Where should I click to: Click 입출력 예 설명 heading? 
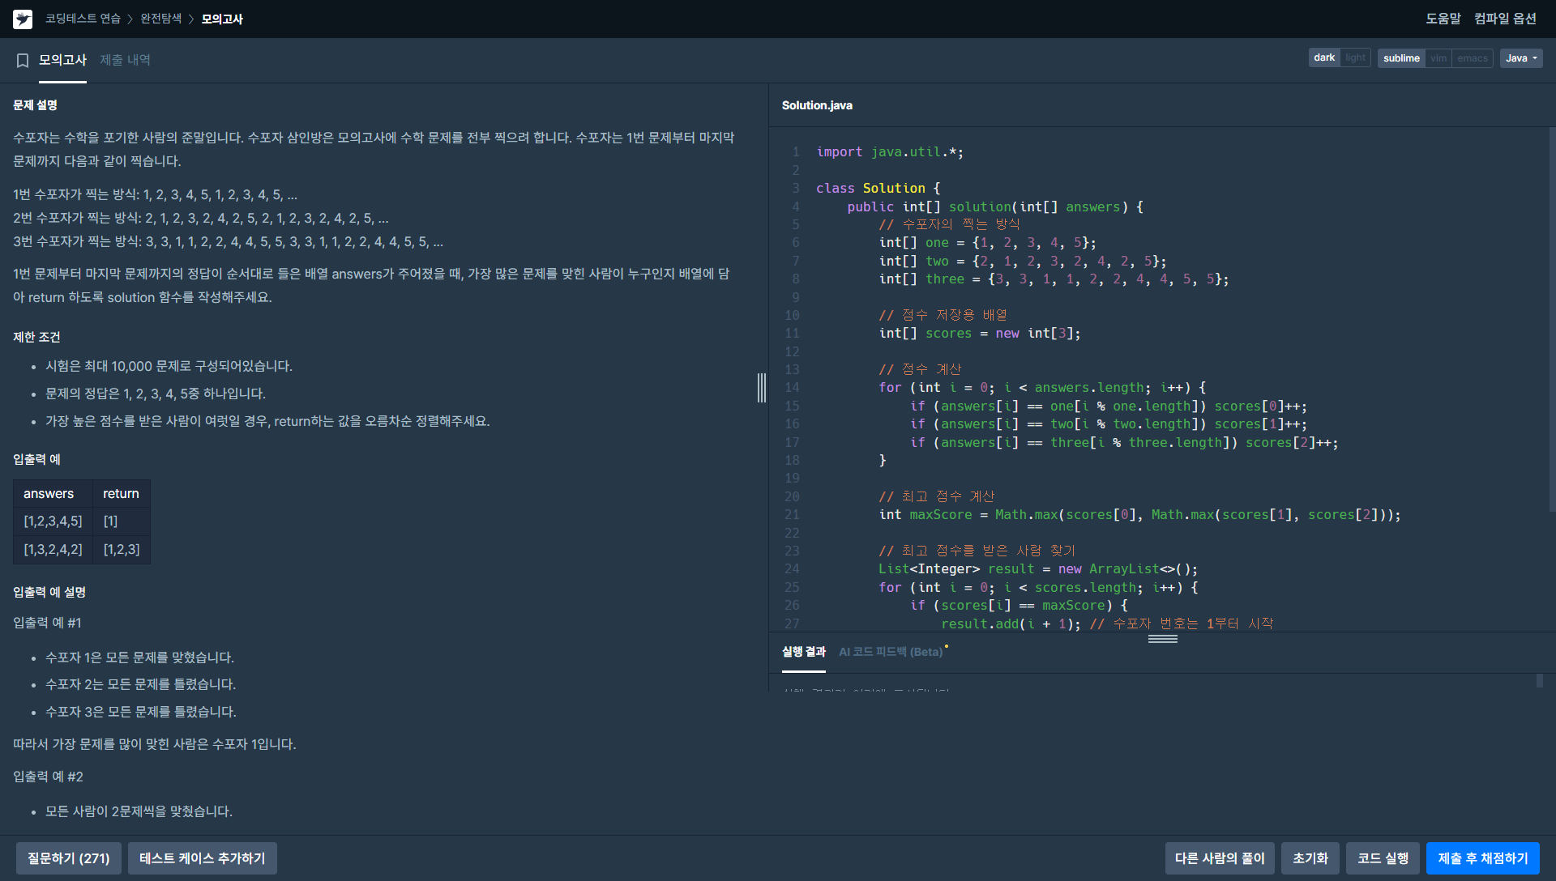49,592
